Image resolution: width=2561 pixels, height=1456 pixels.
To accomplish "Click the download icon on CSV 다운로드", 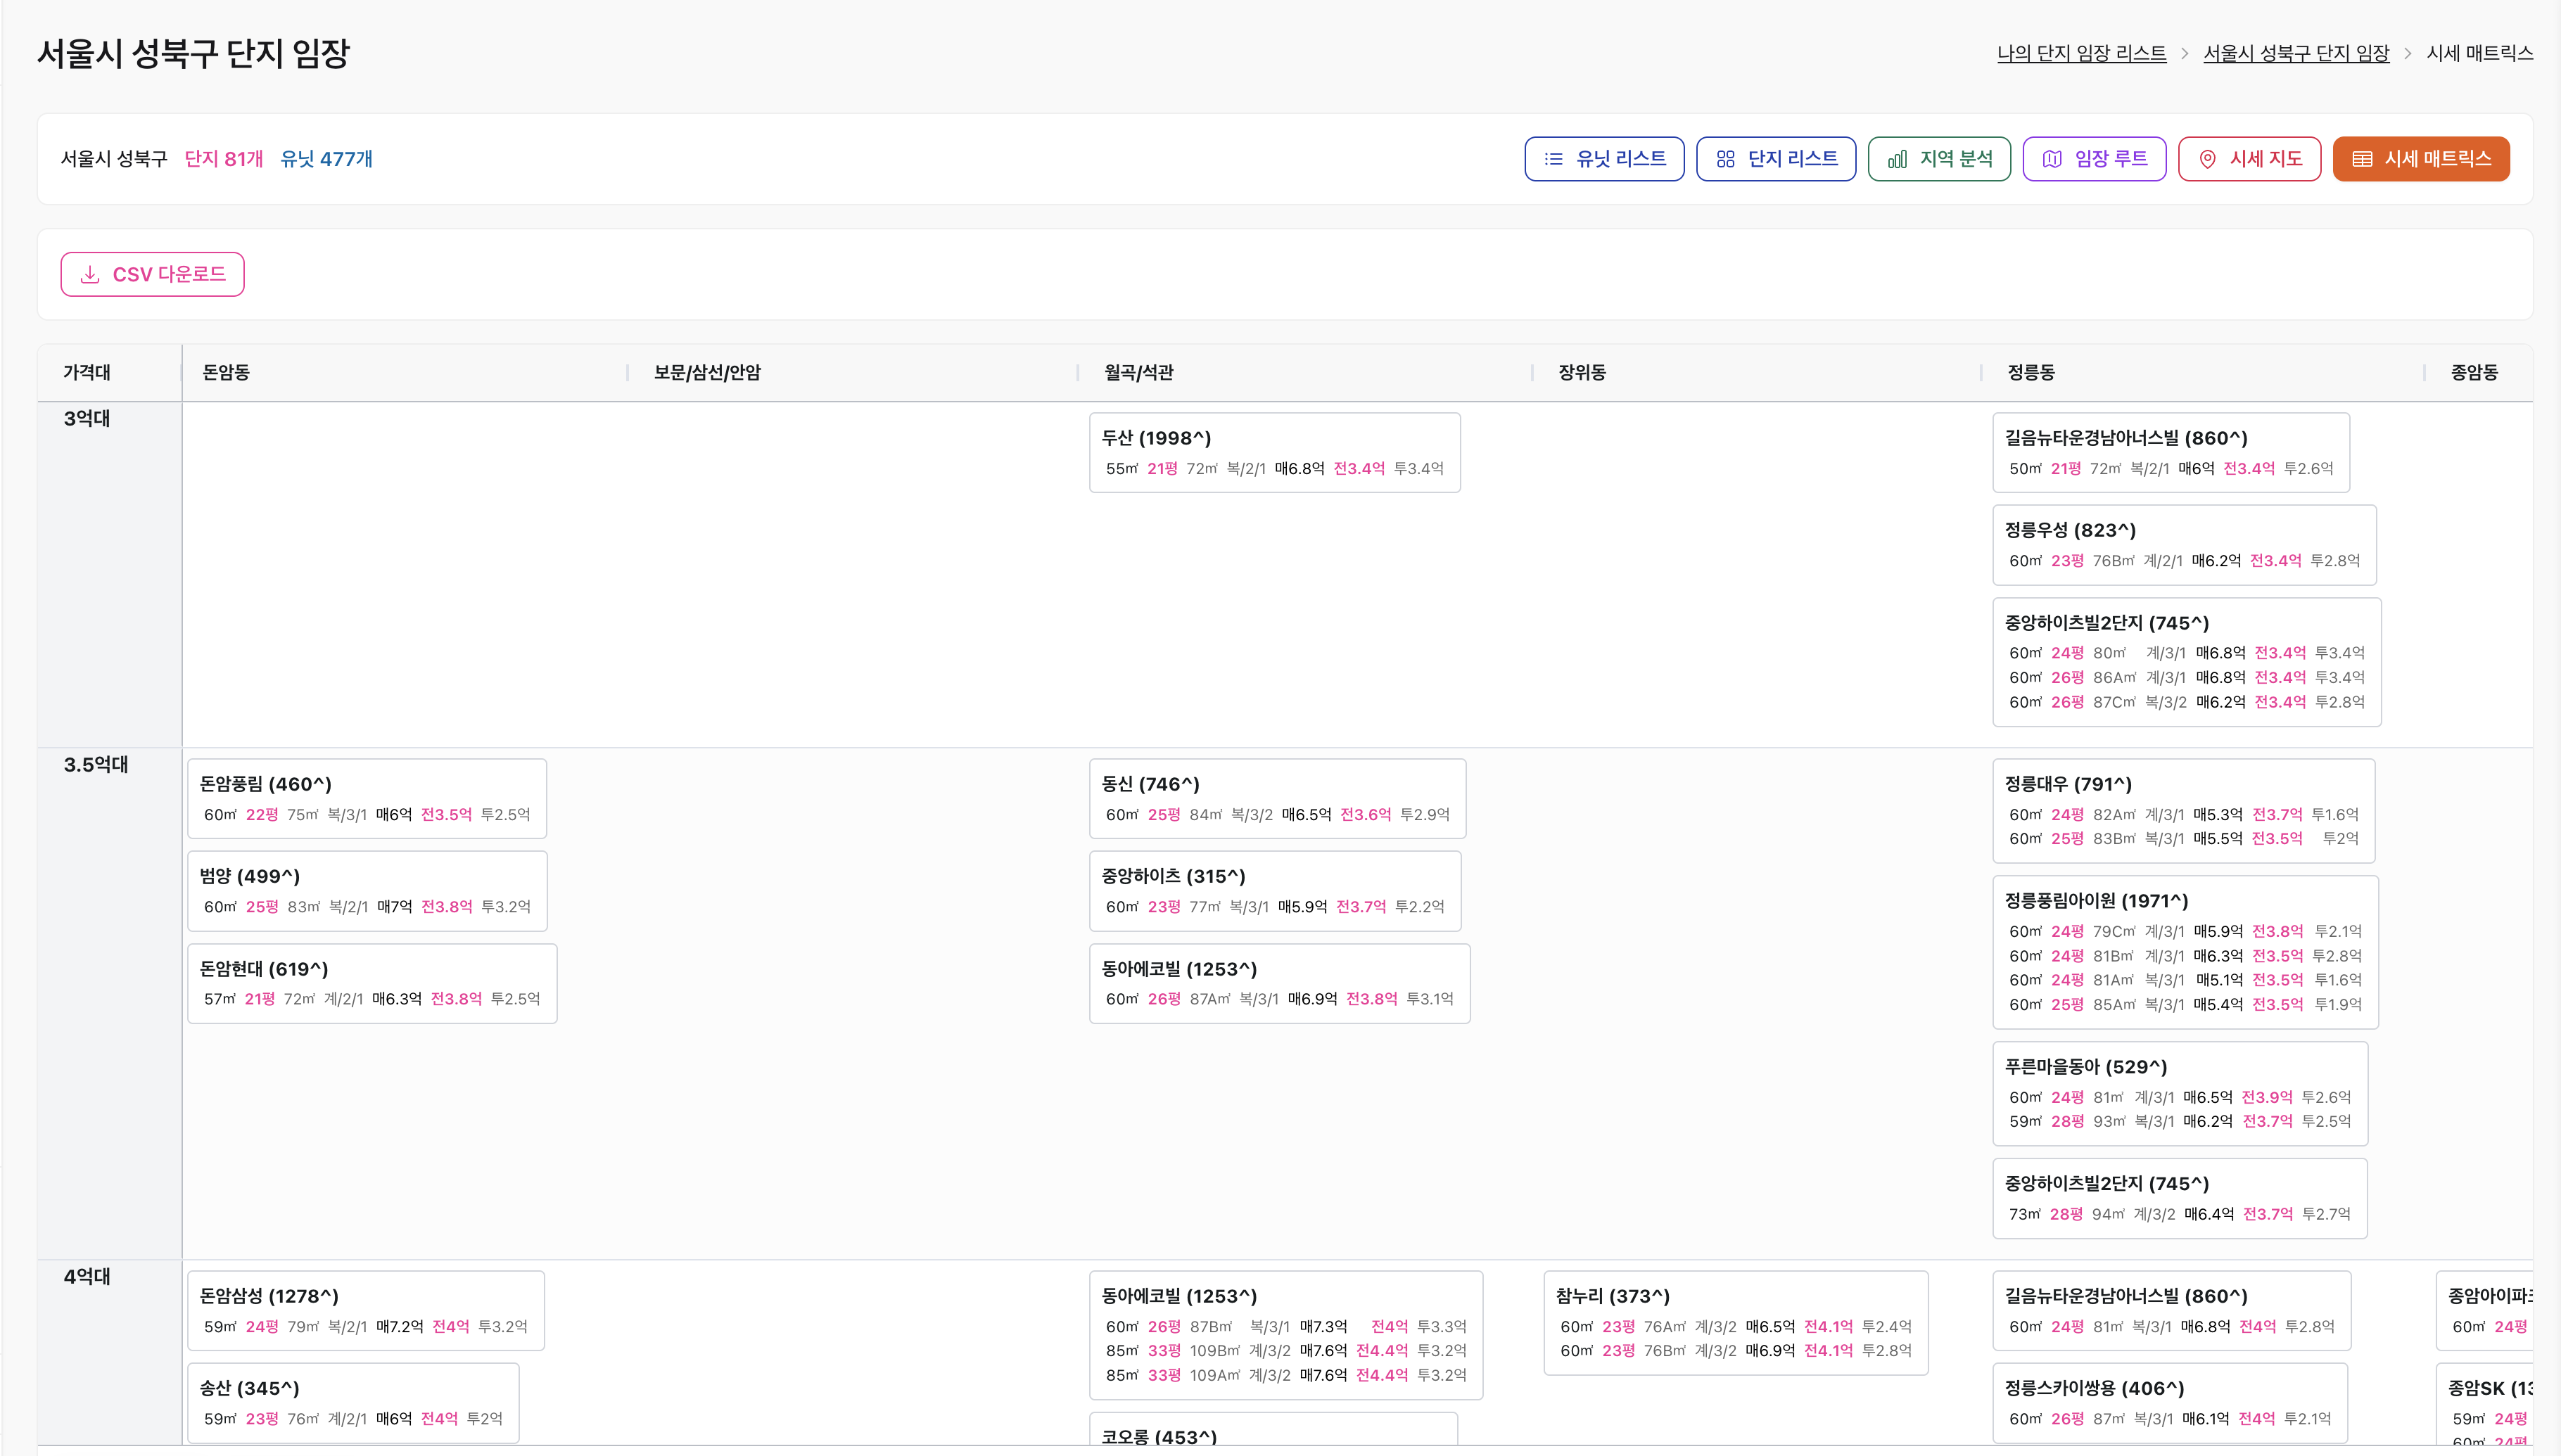I will coord(90,274).
